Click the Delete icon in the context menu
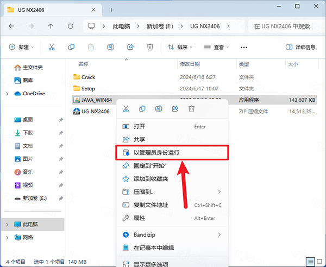The height and width of the screenshot is (267, 326). (191, 109)
